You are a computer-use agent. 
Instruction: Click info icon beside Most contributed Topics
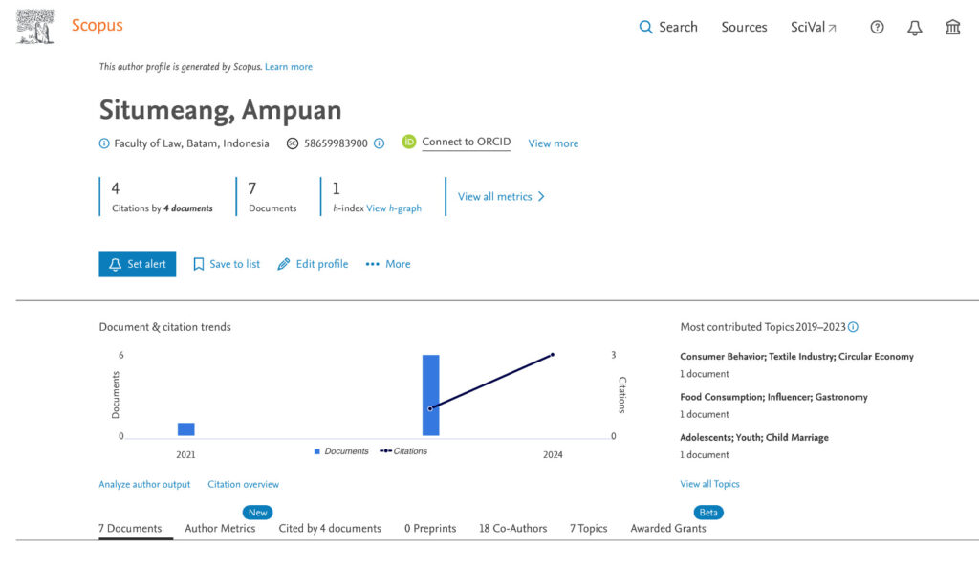853,327
